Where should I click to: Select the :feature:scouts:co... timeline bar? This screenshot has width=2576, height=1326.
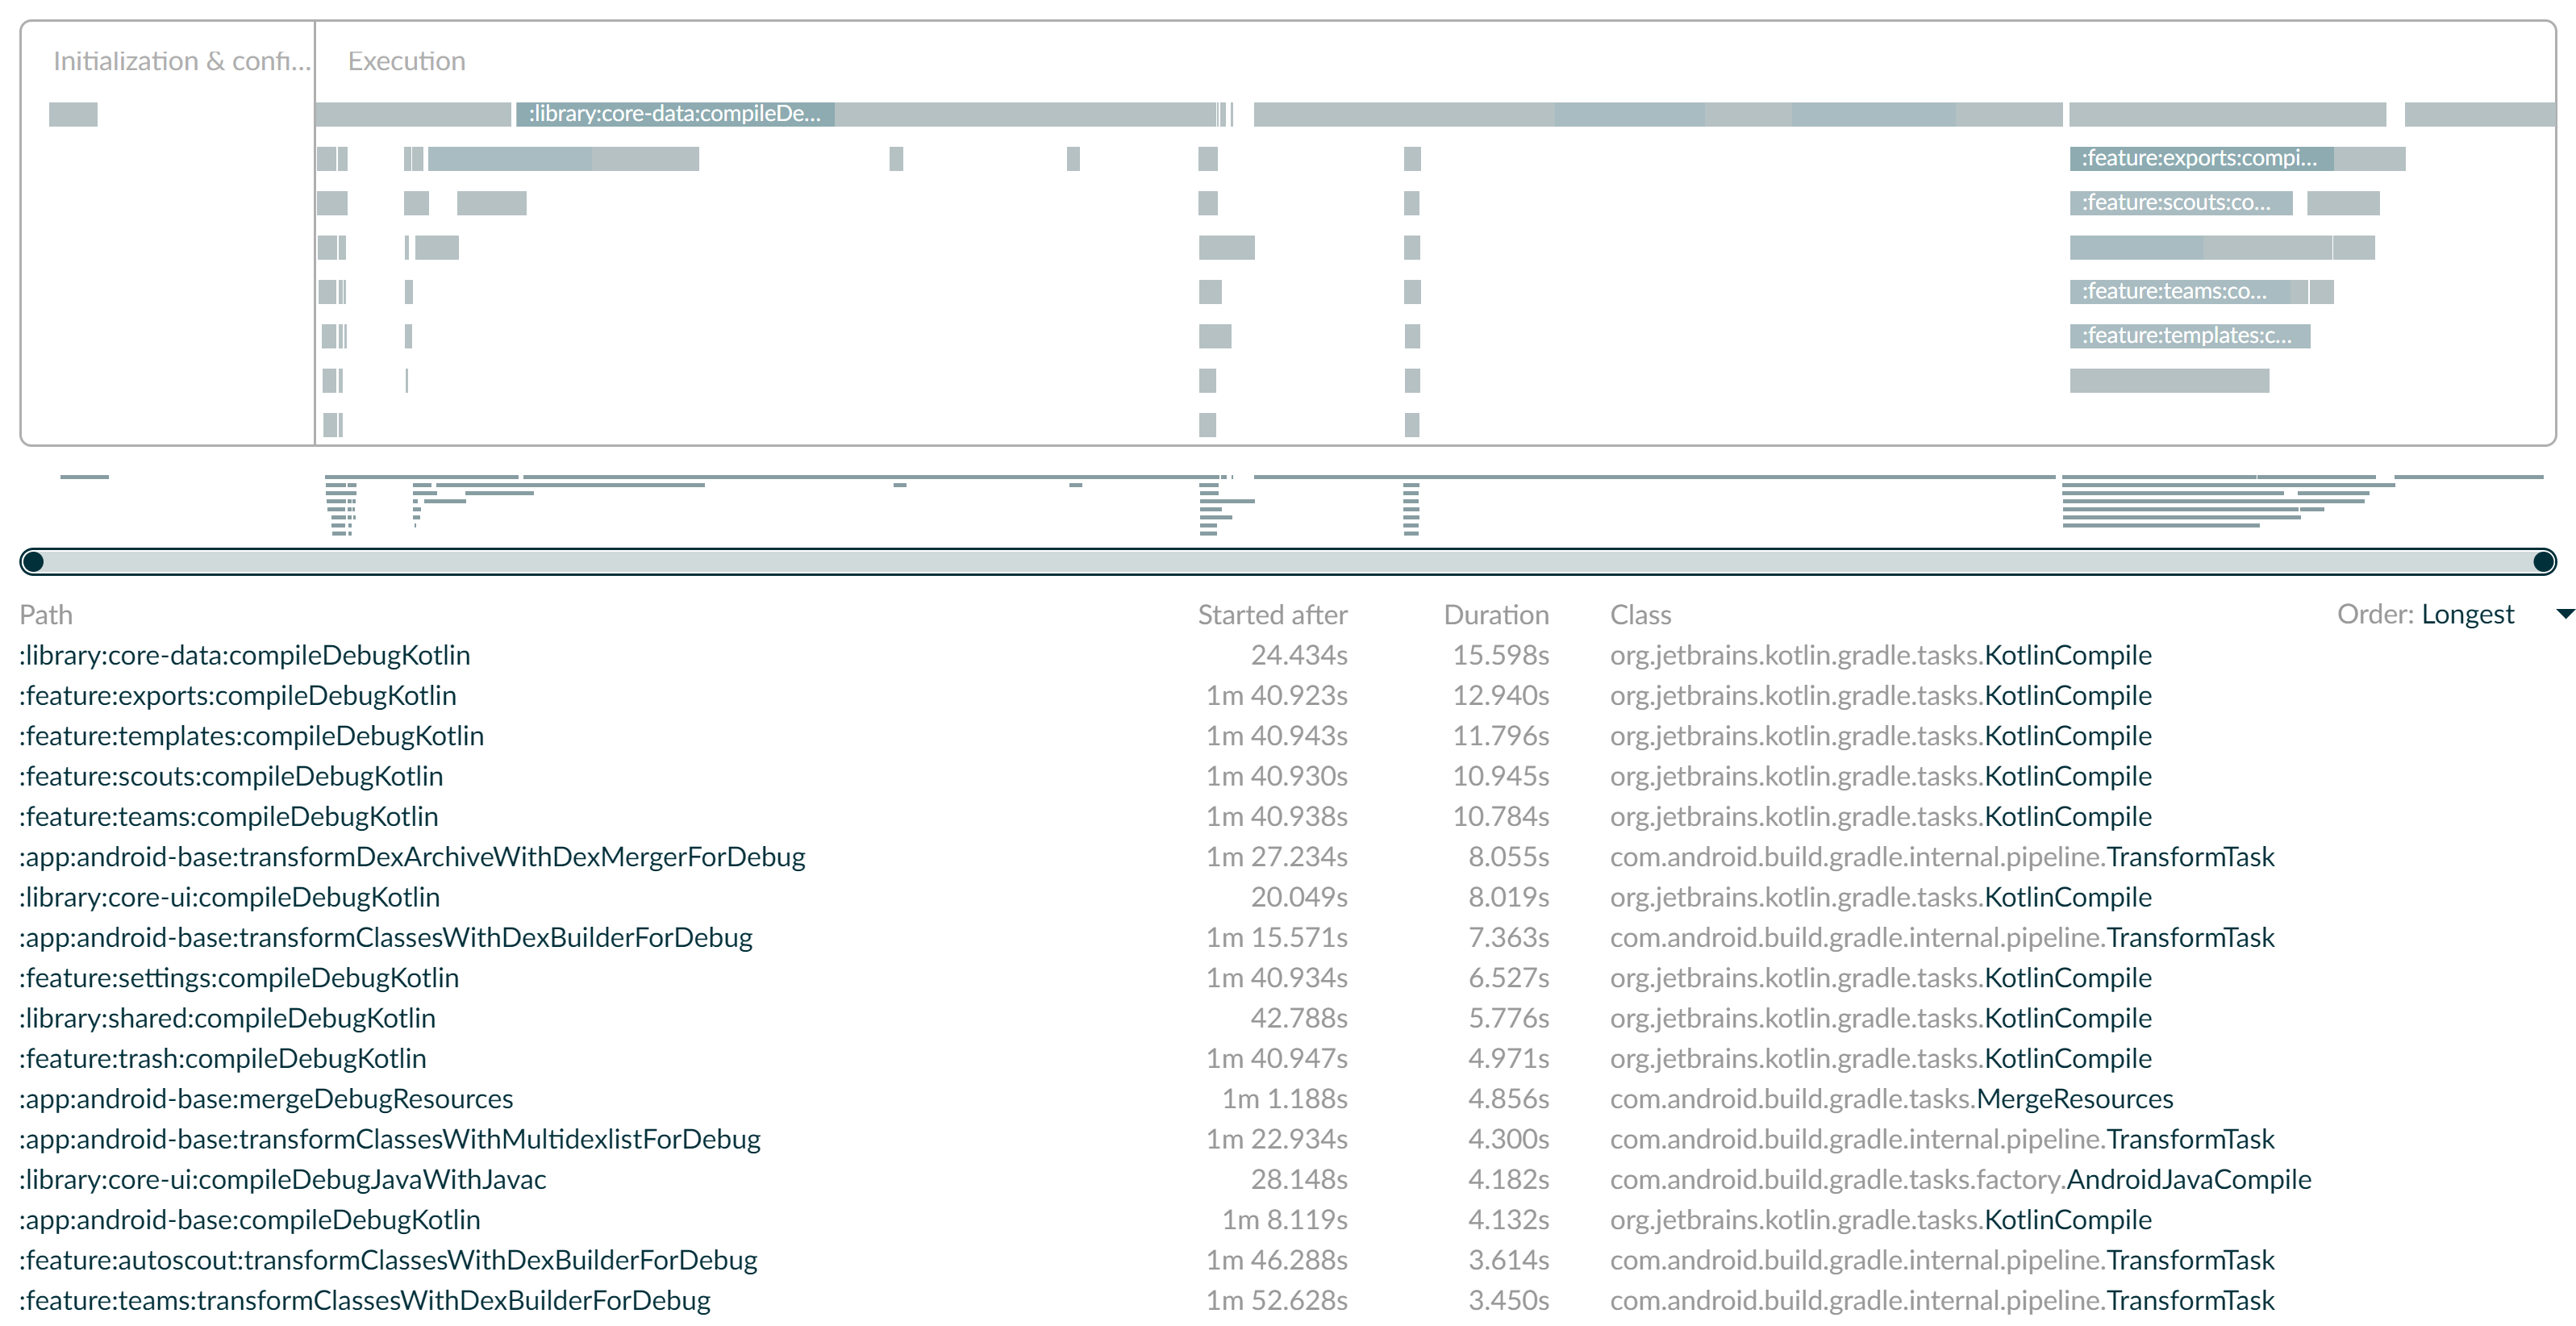tap(2180, 203)
